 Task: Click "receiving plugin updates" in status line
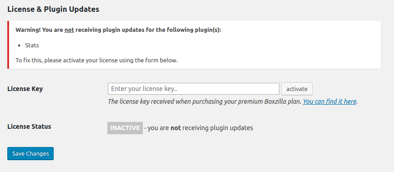click(x=217, y=128)
